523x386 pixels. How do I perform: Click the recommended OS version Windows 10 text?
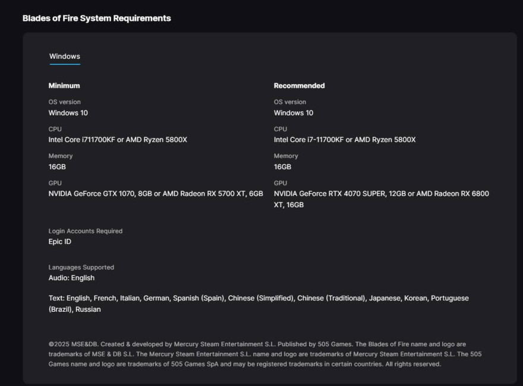pyautogui.click(x=294, y=113)
